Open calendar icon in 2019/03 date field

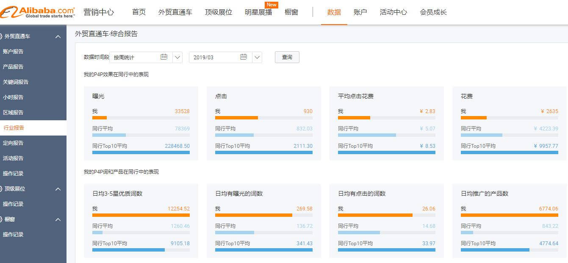(244, 57)
